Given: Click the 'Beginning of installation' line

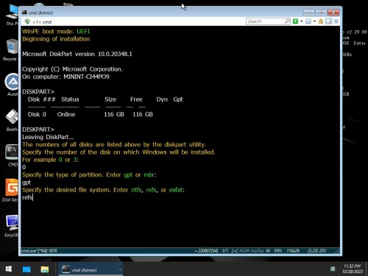Looking at the screenshot, I should click(56, 39).
